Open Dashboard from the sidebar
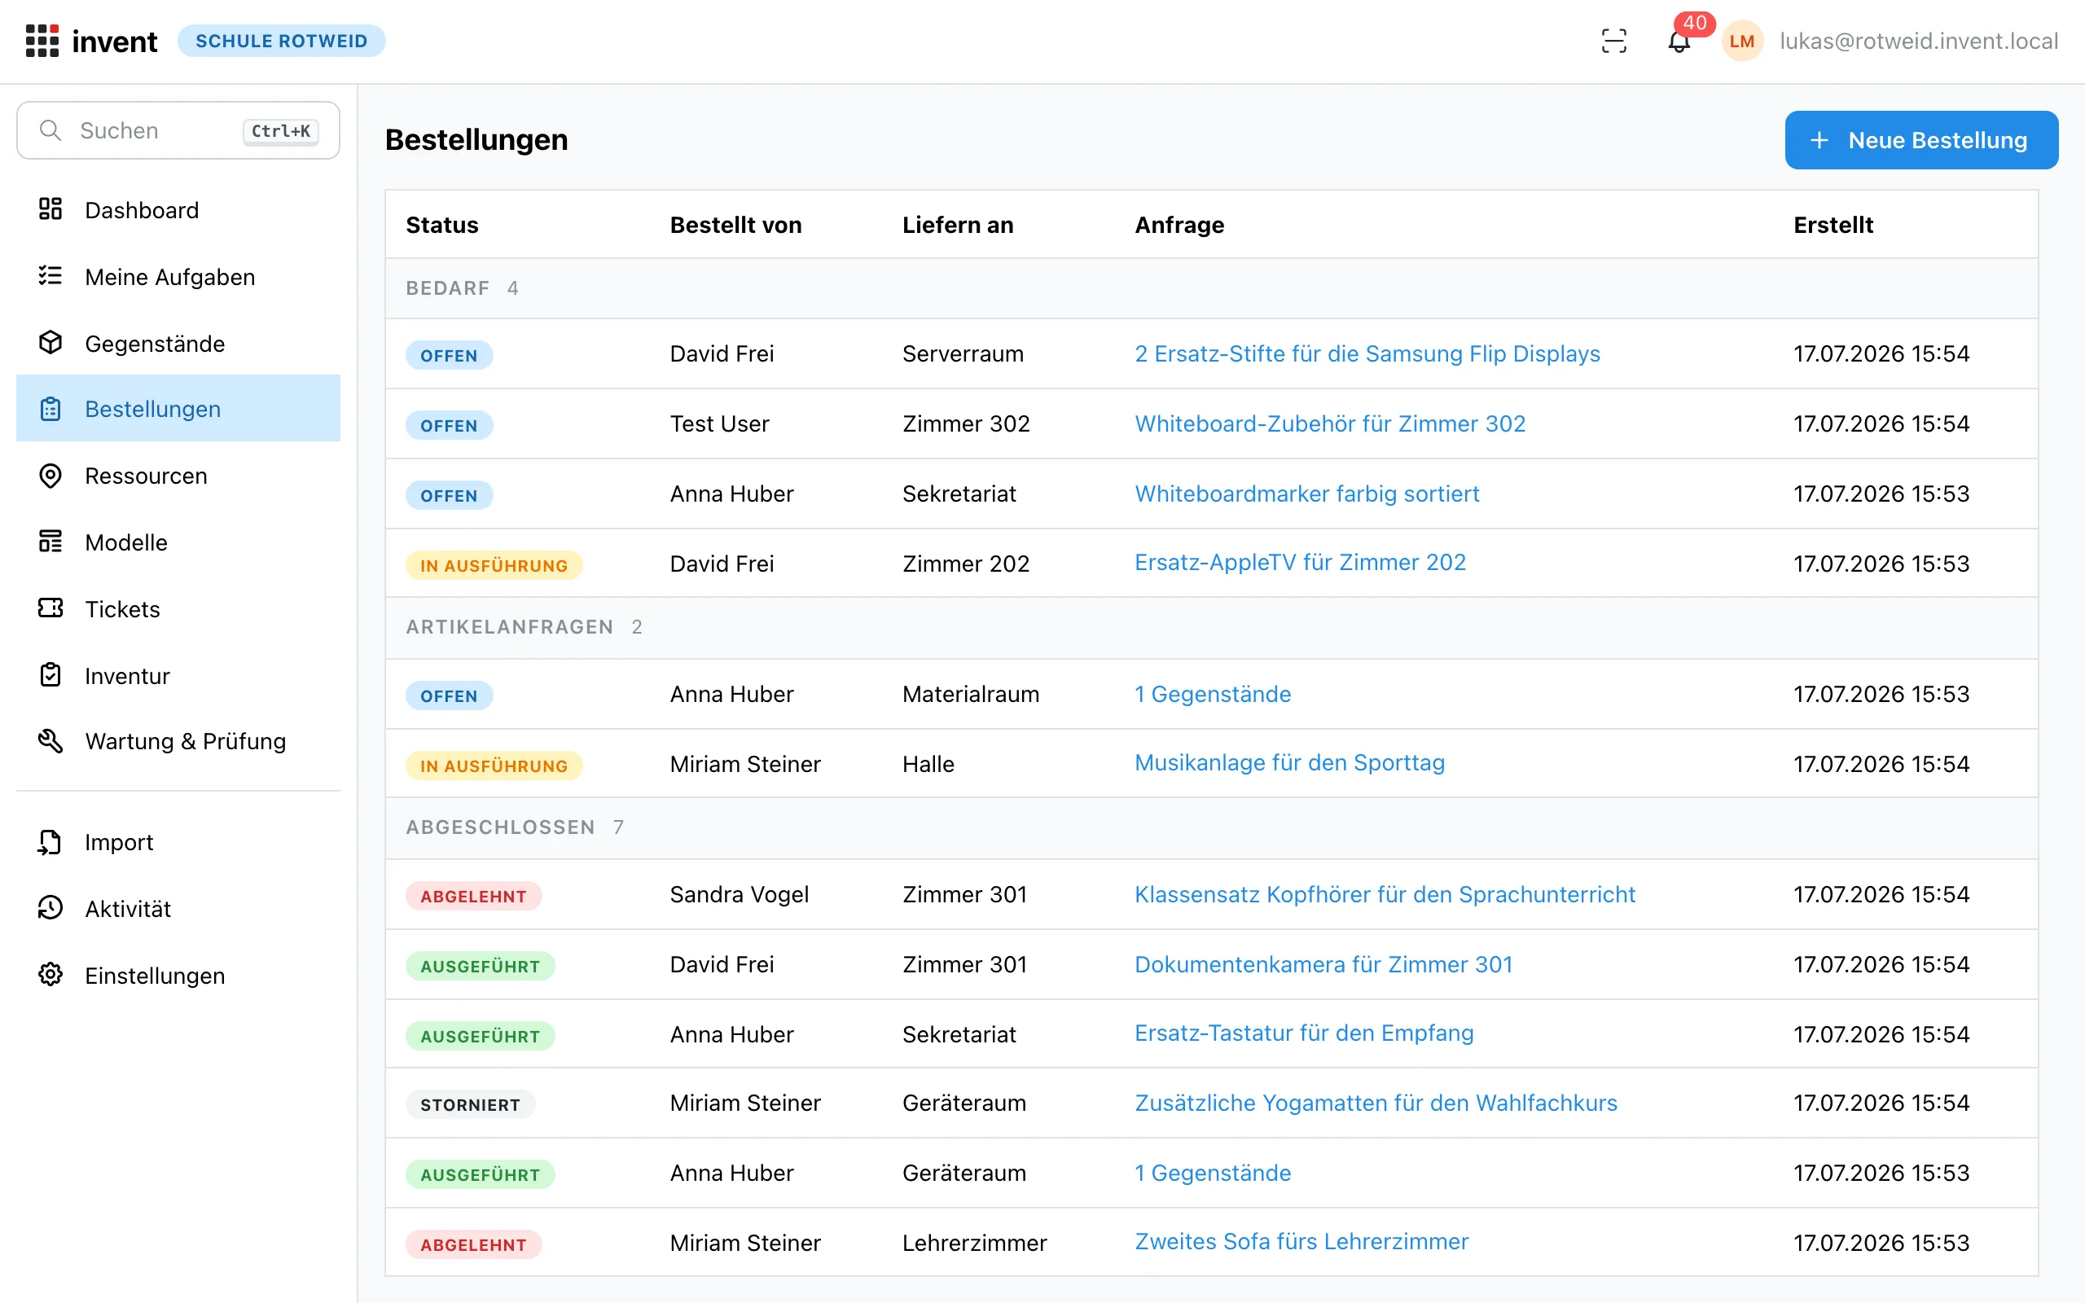The image size is (2085, 1303). 178,209
